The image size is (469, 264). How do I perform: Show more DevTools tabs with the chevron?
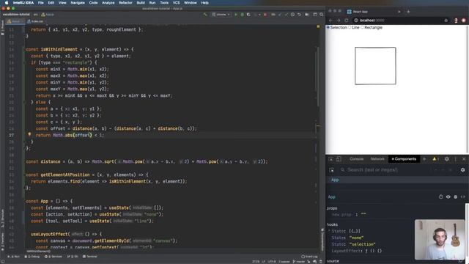(x=424, y=159)
